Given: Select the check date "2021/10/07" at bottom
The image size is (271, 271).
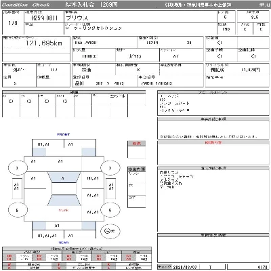Looking at the screenshot, I should point(185,267).
